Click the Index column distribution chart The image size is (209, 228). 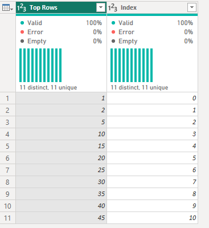pyautogui.click(x=132, y=65)
